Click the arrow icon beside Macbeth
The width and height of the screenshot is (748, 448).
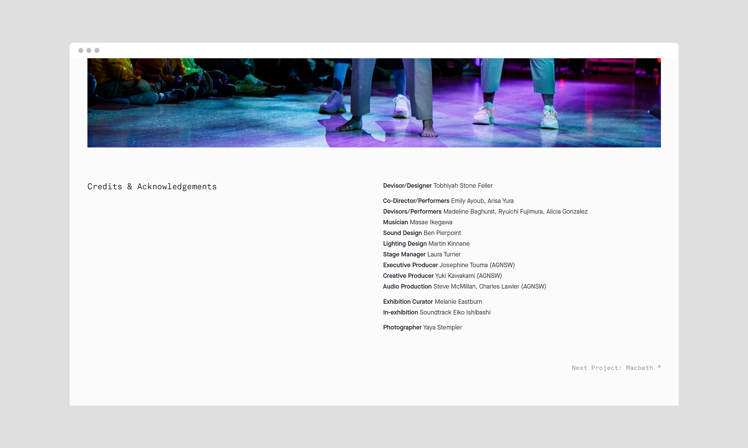click(659, 367)
